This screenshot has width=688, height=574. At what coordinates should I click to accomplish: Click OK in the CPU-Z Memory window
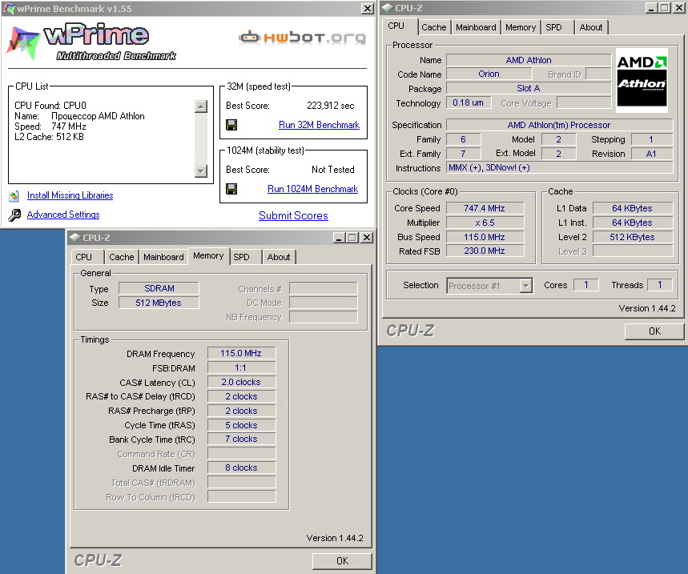tap(342, 561)
